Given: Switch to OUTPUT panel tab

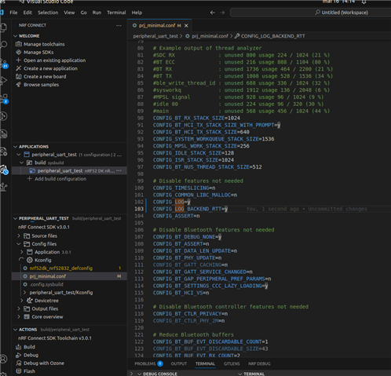Looking at the screenshot, I should click(x=179, y=363).
